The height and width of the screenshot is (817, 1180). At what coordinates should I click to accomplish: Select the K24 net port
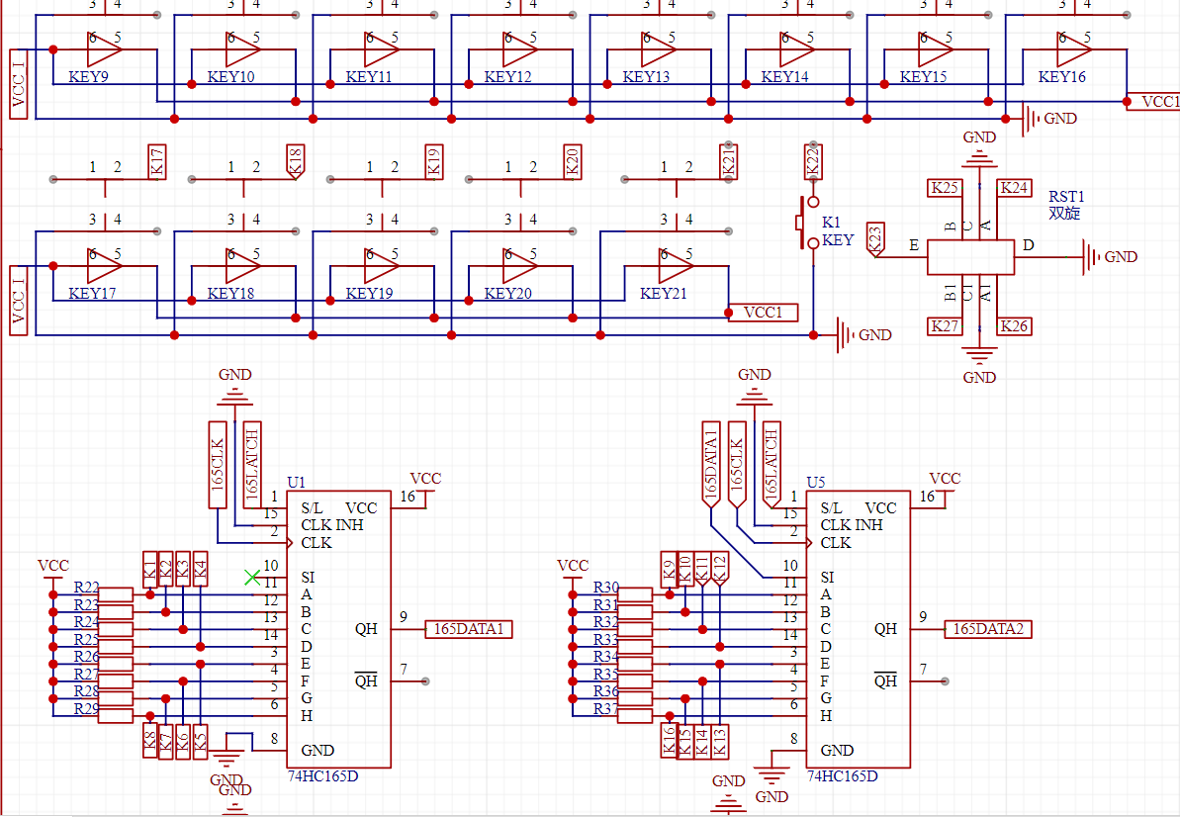(x=1015, y=188)
